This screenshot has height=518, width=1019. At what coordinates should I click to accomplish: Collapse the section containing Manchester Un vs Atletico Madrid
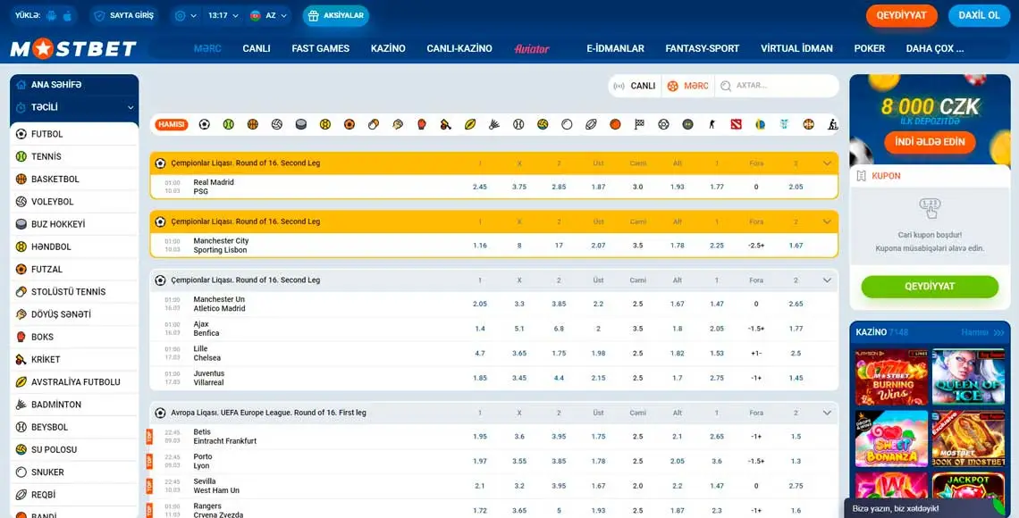click(828, 280)
